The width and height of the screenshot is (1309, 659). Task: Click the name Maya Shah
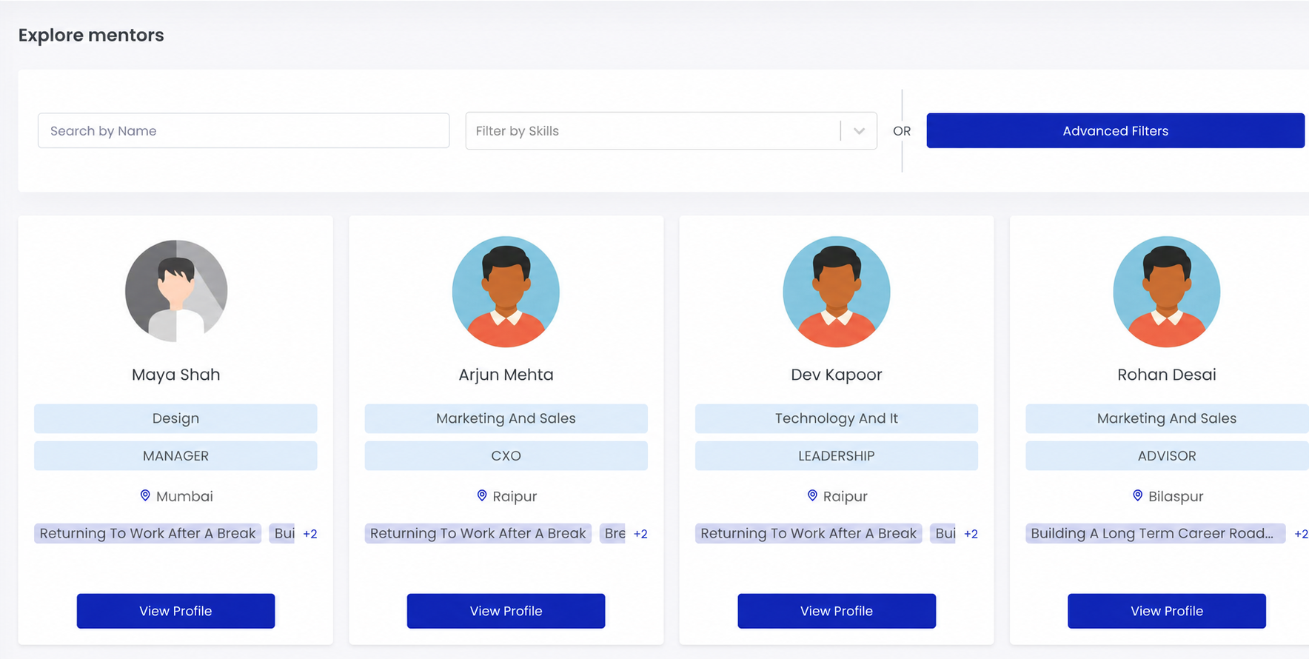pyautogui.click(x=175, y=375)
